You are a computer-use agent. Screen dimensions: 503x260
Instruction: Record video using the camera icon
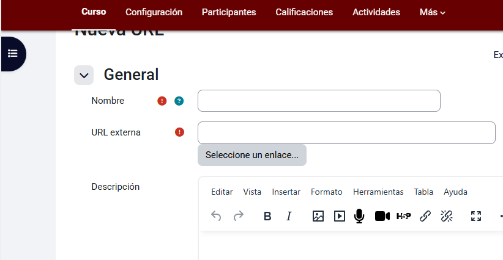click(382, 215)
